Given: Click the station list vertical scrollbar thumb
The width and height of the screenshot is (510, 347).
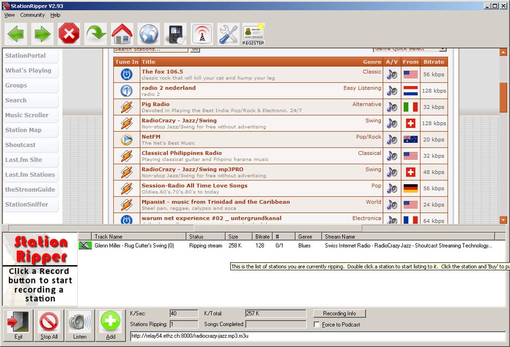Looking at the screenshot, I should [x=503, y=97].
